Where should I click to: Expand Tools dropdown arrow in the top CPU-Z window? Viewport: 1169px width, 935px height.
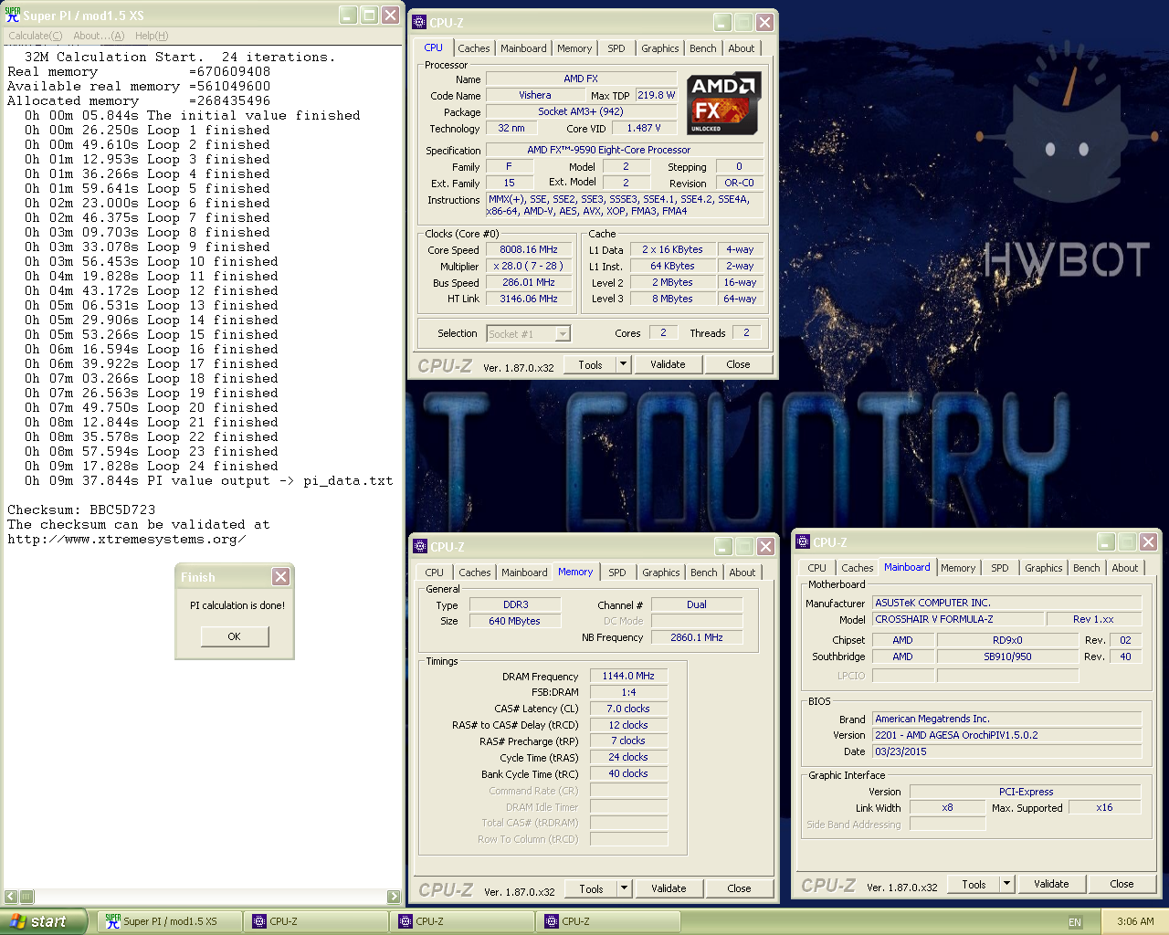(624, 364)
